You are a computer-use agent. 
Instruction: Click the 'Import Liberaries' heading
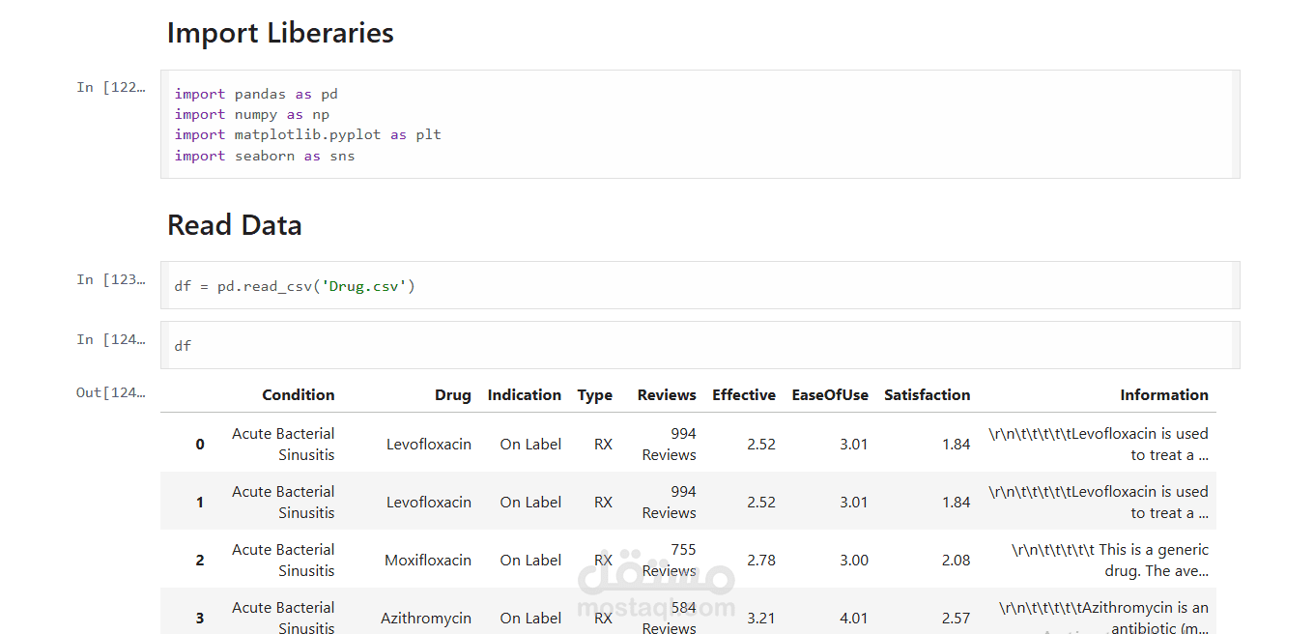click(280, 33)
